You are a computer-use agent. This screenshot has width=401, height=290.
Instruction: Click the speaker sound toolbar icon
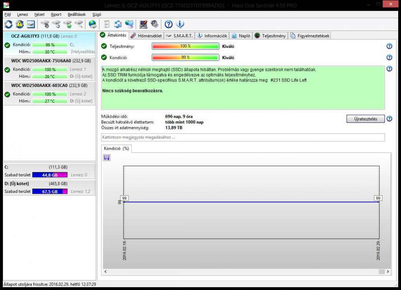point(155,24)
